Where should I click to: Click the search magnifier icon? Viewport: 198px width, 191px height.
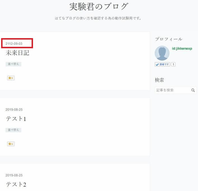193,90
